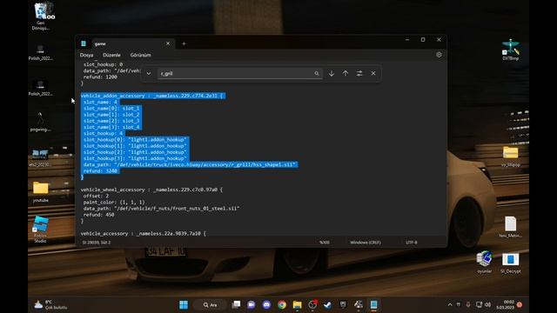Open the youtube folder on desktop

(x=41, y=192)
